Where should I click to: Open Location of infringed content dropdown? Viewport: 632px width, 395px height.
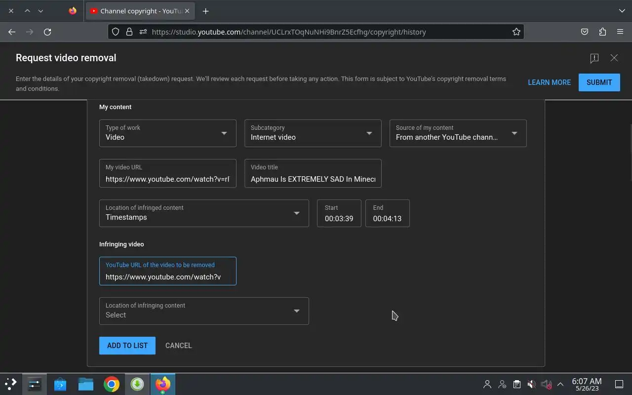click(204, 213)
